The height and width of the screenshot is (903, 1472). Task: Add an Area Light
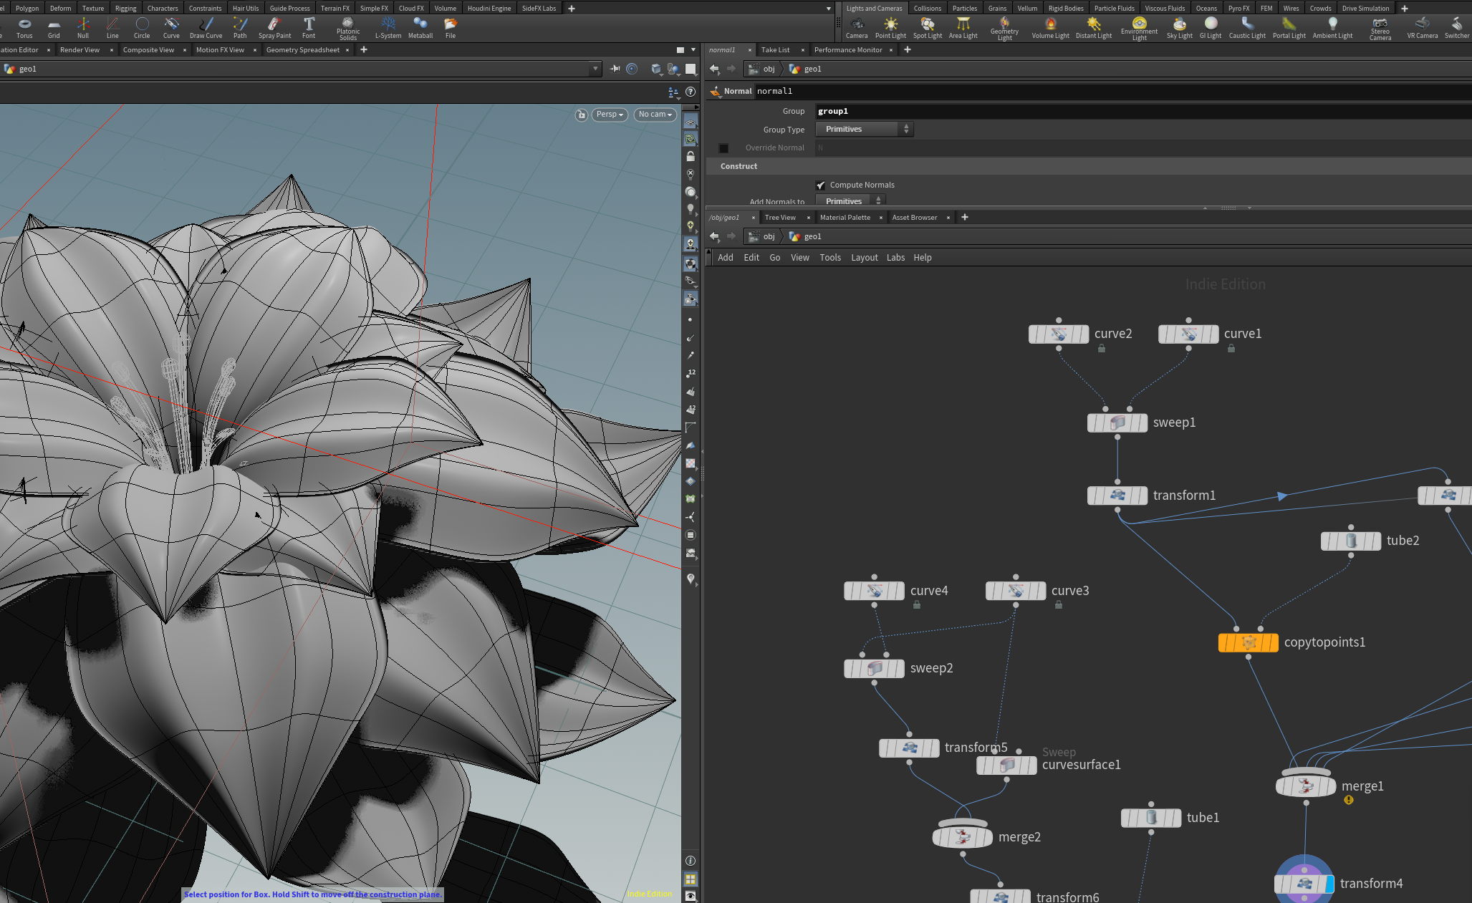coord(963,28)
